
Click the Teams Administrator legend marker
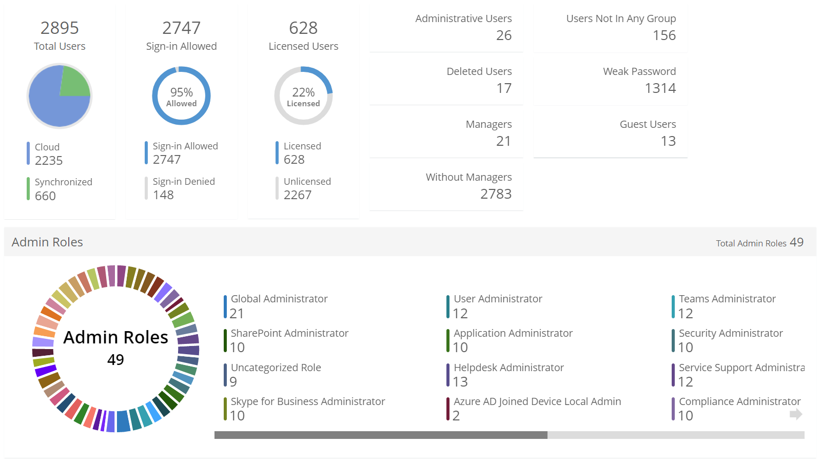click(673, 305)
